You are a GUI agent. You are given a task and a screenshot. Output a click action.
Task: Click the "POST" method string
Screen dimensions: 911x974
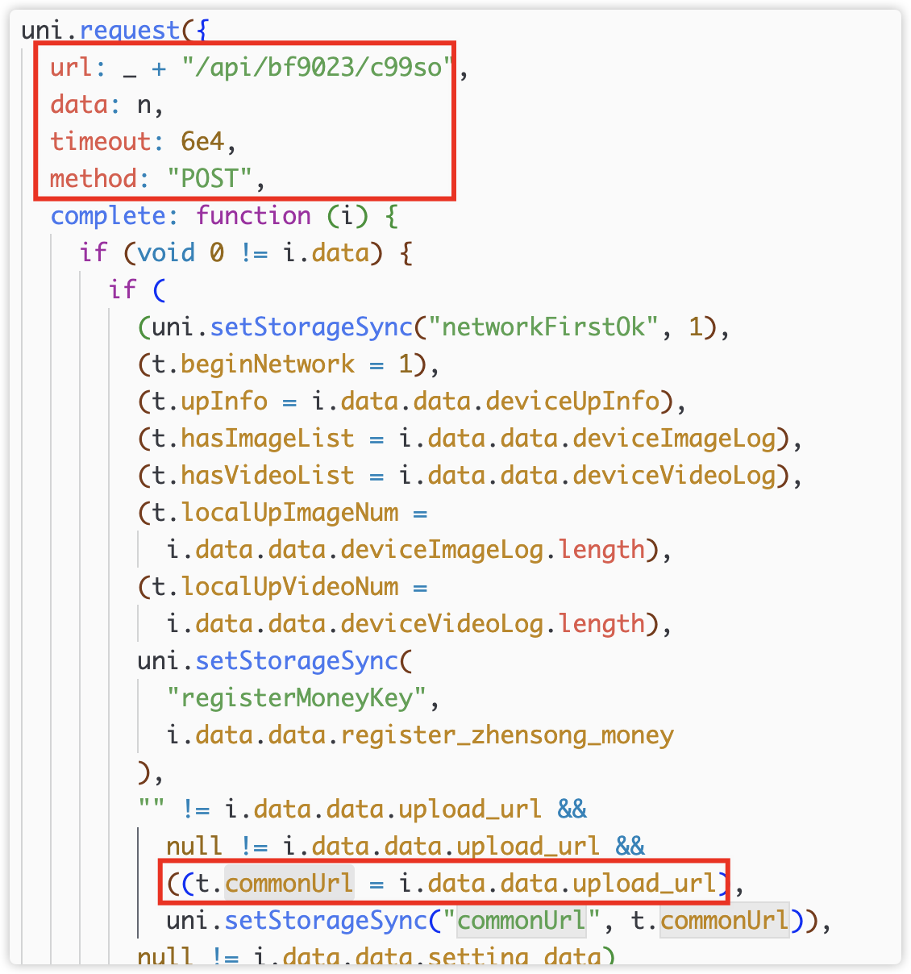tap(210, 178)
